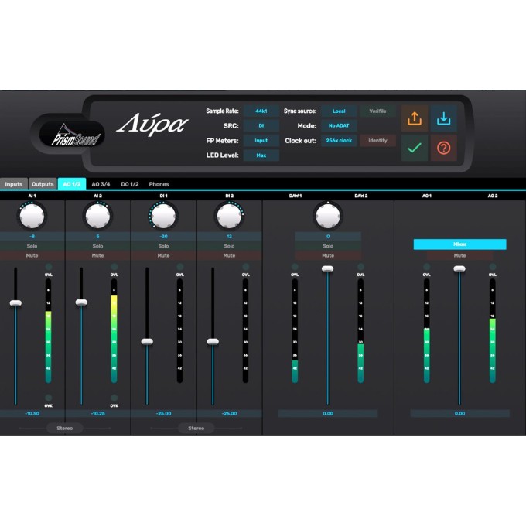Image resolution: width=526 pixels, height=526 pixels.
Task: Reset the AO 2 overload indicator
Action: click(493, 267)
